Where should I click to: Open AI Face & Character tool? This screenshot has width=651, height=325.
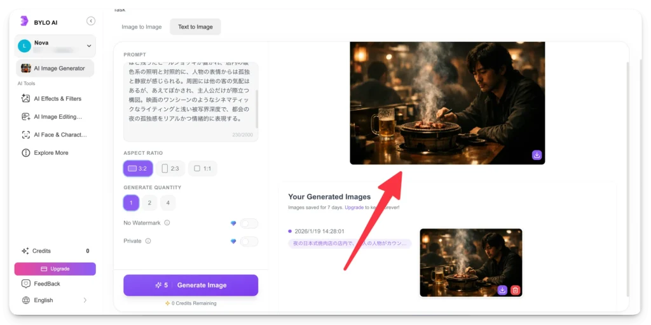(55, 135)
